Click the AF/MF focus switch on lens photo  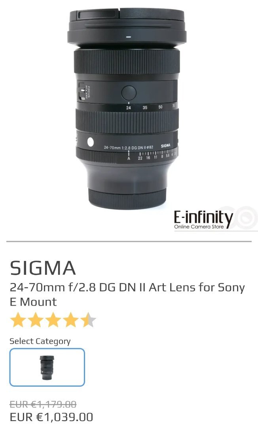point(82,91)
